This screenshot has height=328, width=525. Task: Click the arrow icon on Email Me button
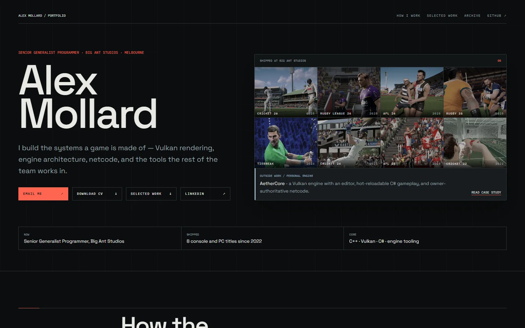62,194
